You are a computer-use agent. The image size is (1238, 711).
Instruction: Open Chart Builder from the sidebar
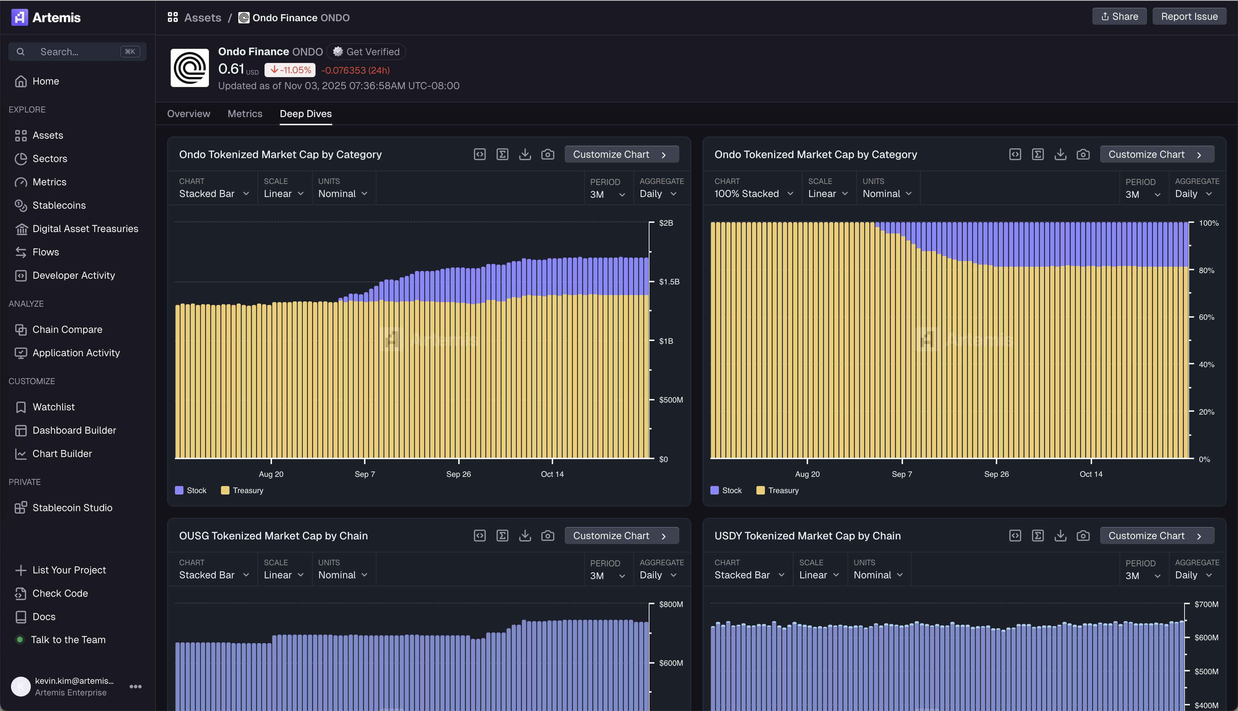(62, 453)
